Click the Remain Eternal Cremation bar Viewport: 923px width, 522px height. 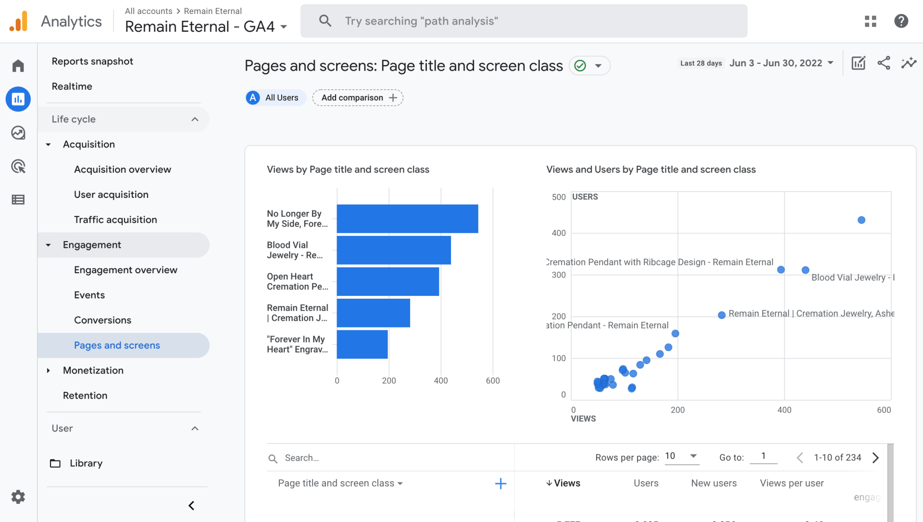(x=374, y=313)
